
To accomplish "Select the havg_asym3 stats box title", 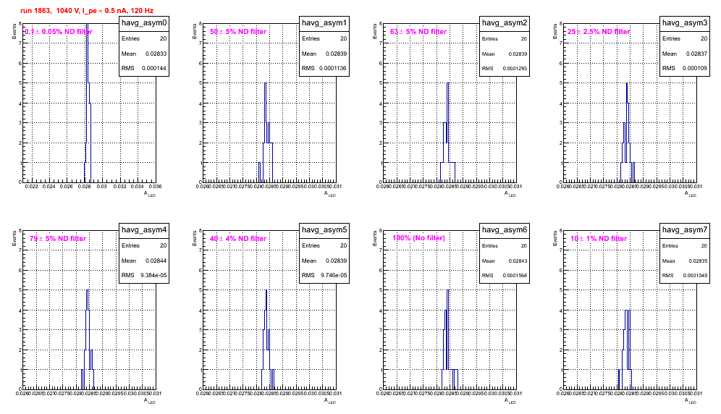I will click(x=685, y=23).
